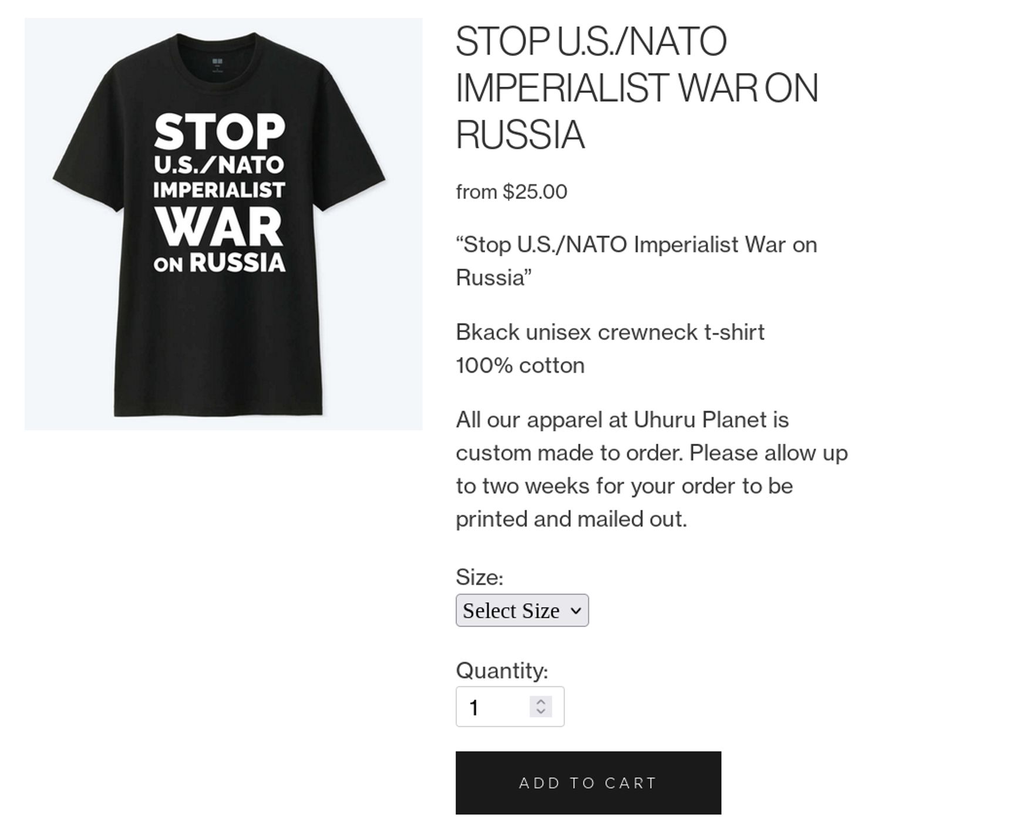Click the "Quantity:" field label

[501, 670]
